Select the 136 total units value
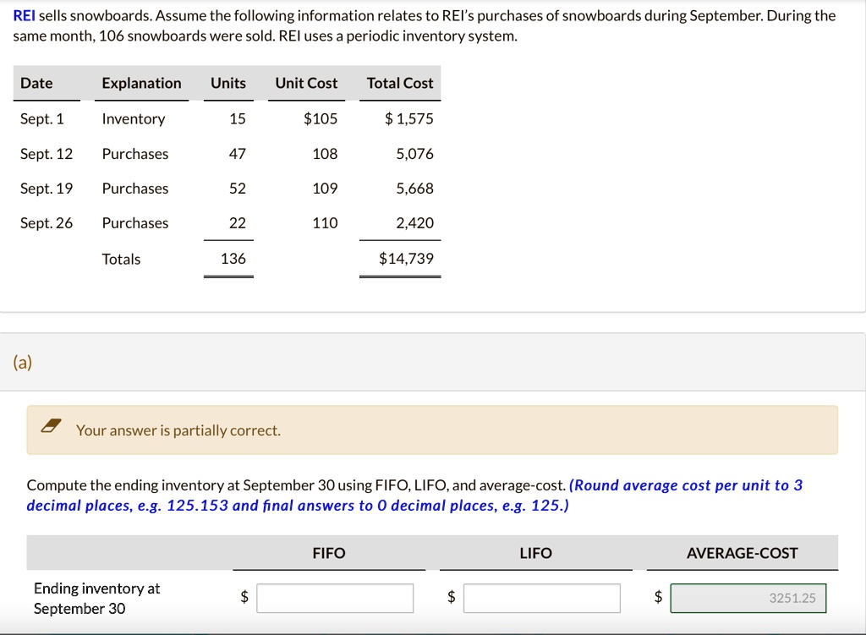The height and width of the screenshot is (635, 866). tap(233, 259)
